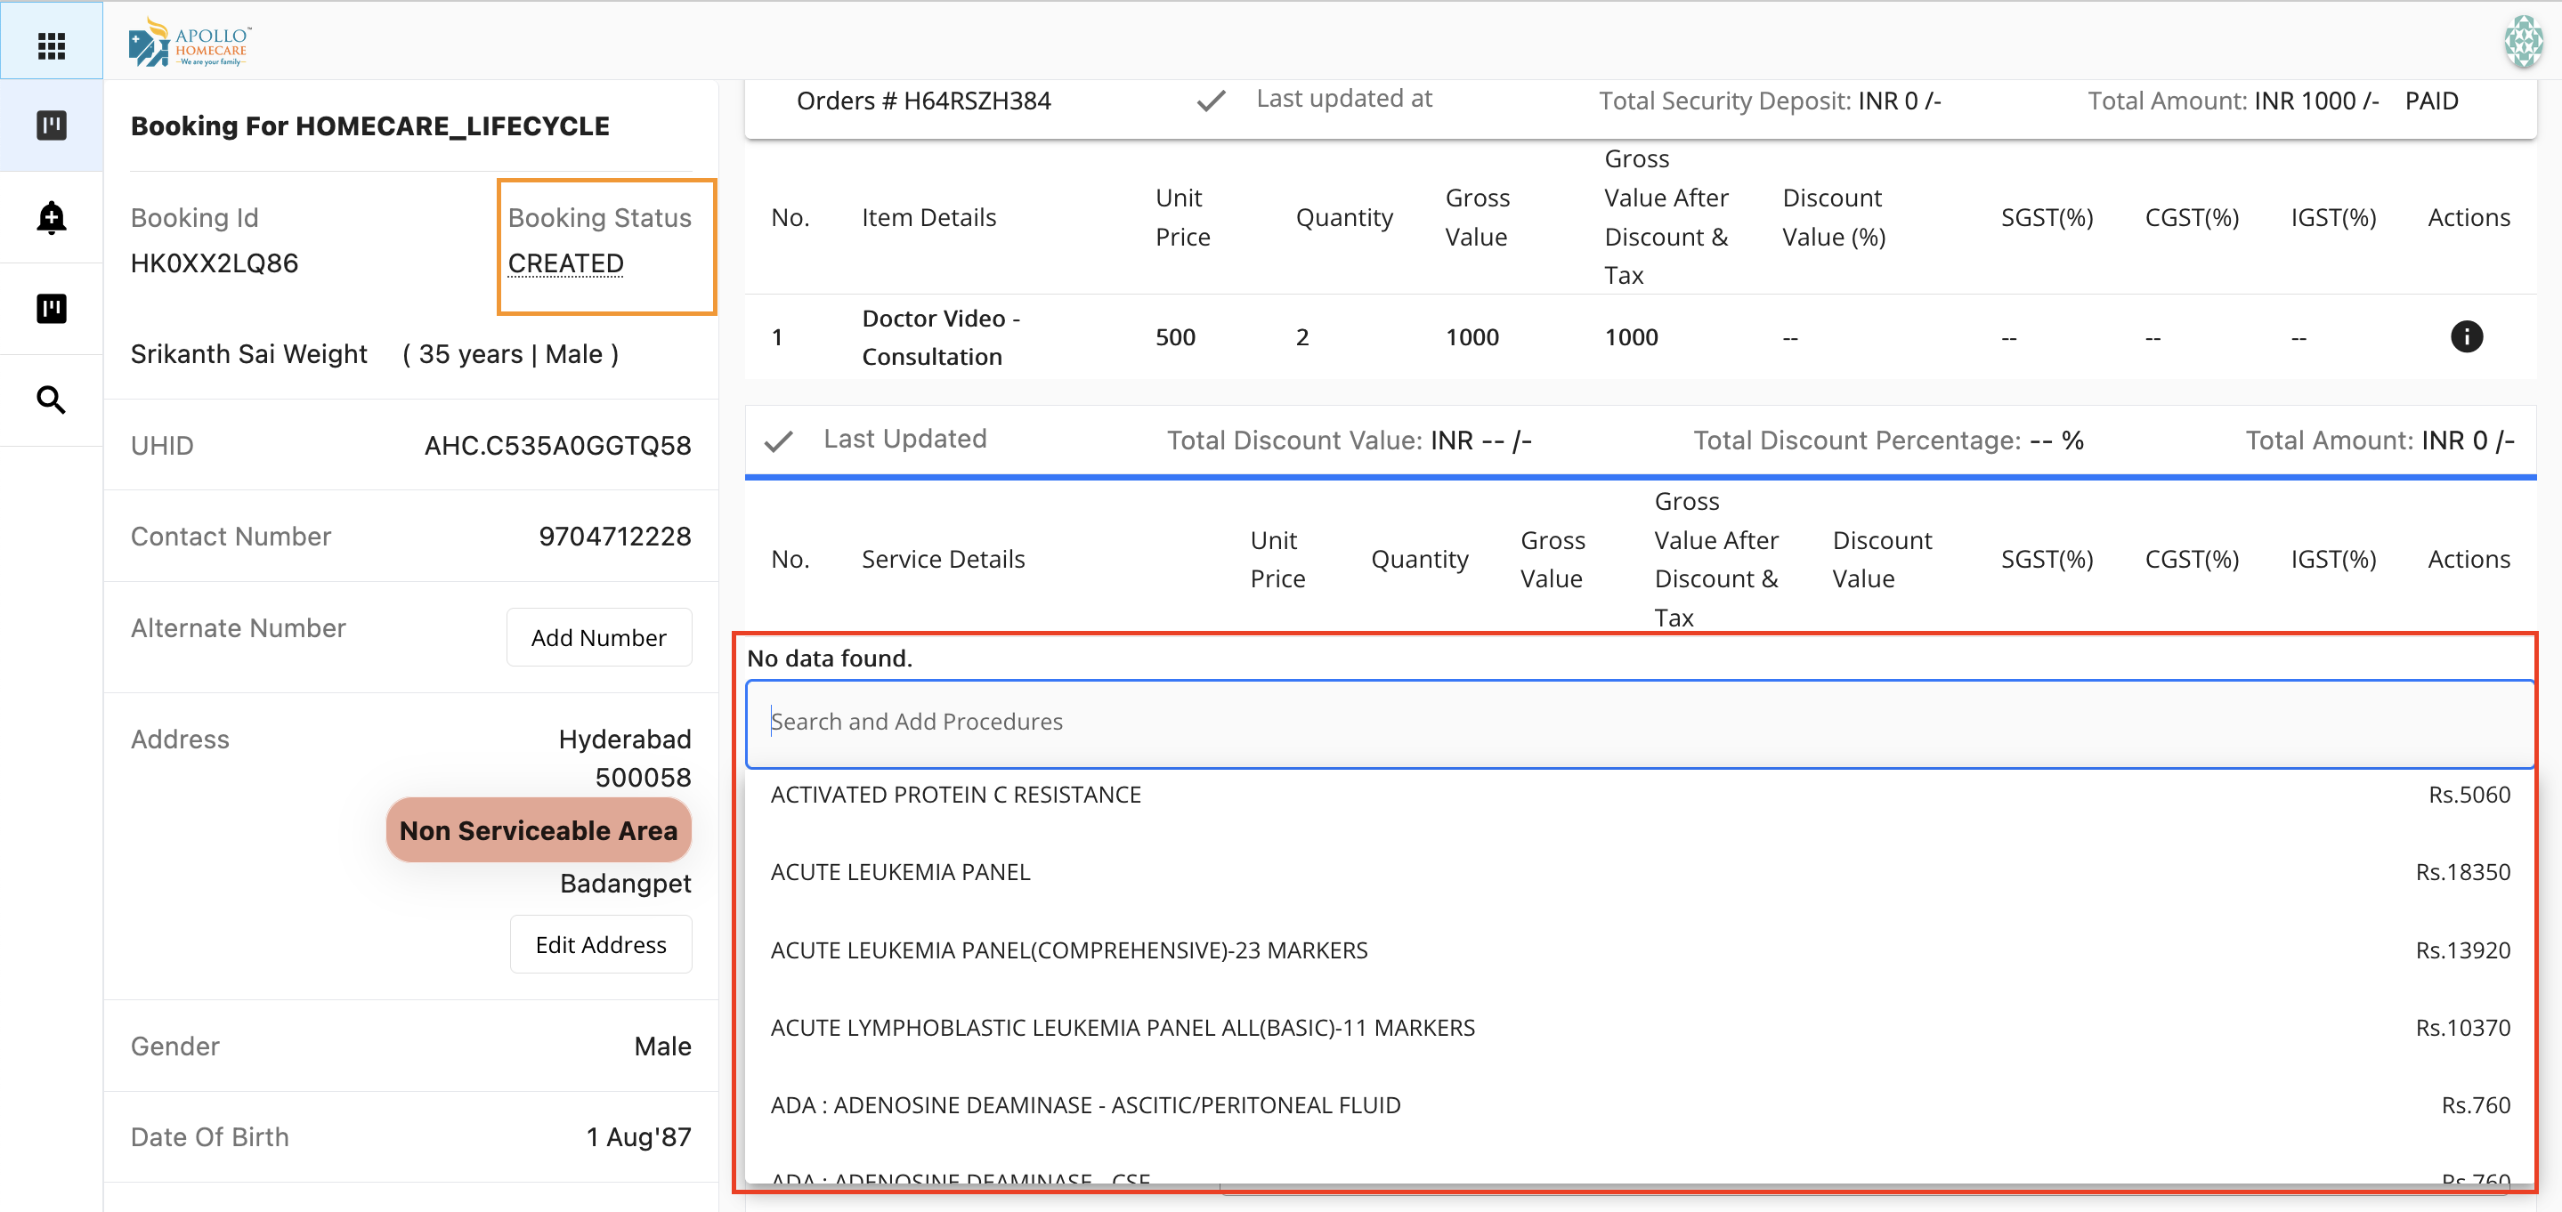Screen dimensions: 2562x1212
Task: Choose ACUTE LEUKEMIA PANEL(COMPREHENSIVE)-23 MARKERS
Action: (x=1068, y=949)
